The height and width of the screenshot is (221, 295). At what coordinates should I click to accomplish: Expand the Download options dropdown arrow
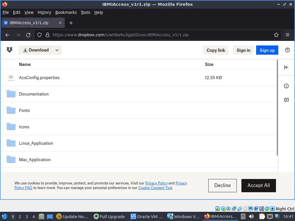pos(57,50)
